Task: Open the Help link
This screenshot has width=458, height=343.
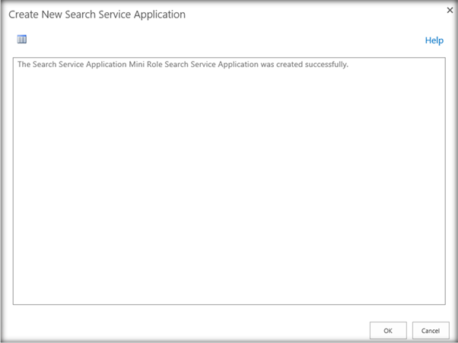Action: point(434,40)
